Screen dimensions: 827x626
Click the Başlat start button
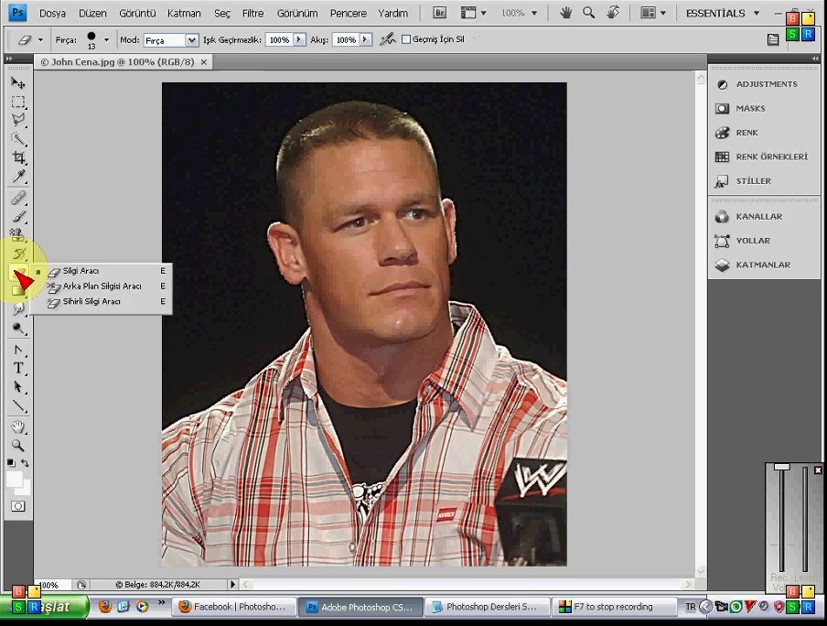click(x=44, y=607)
